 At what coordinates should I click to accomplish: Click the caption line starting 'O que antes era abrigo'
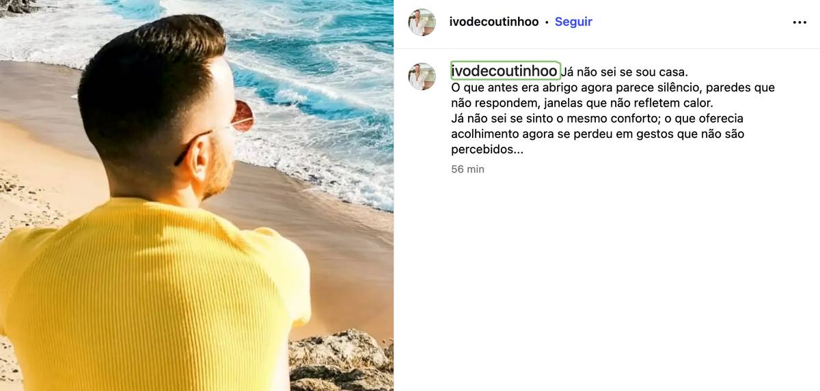point(613,87)
